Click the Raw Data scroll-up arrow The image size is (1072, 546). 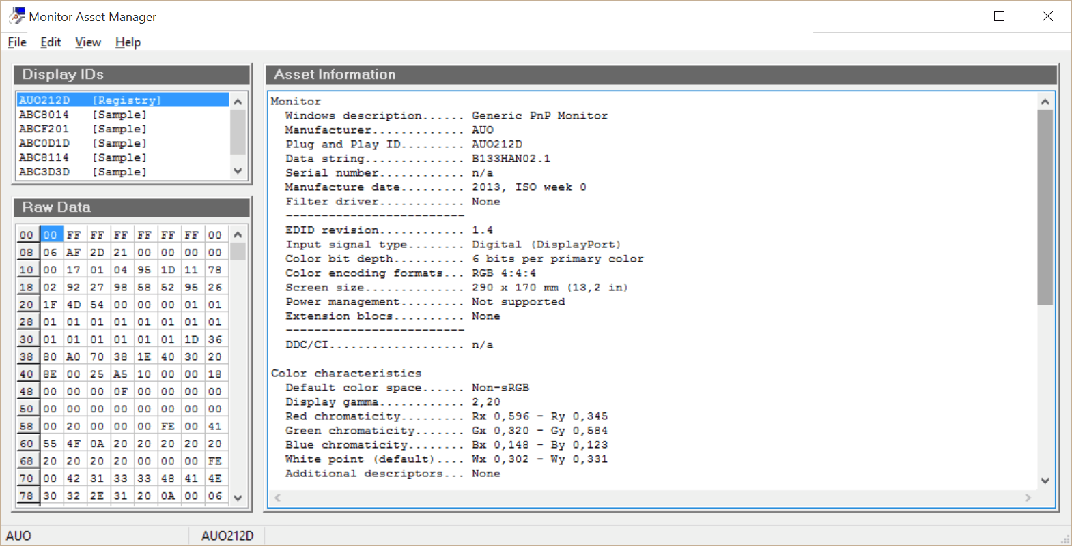coord(238,234)
